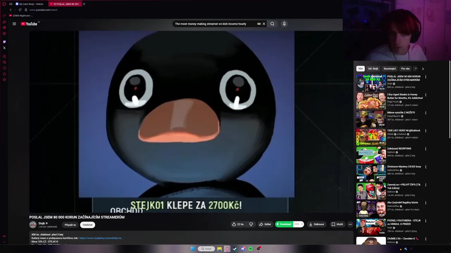The height and width of the screenshot is (253, 451).
Task: Open the Windows Start menu
Action: [x=193, y=249]
